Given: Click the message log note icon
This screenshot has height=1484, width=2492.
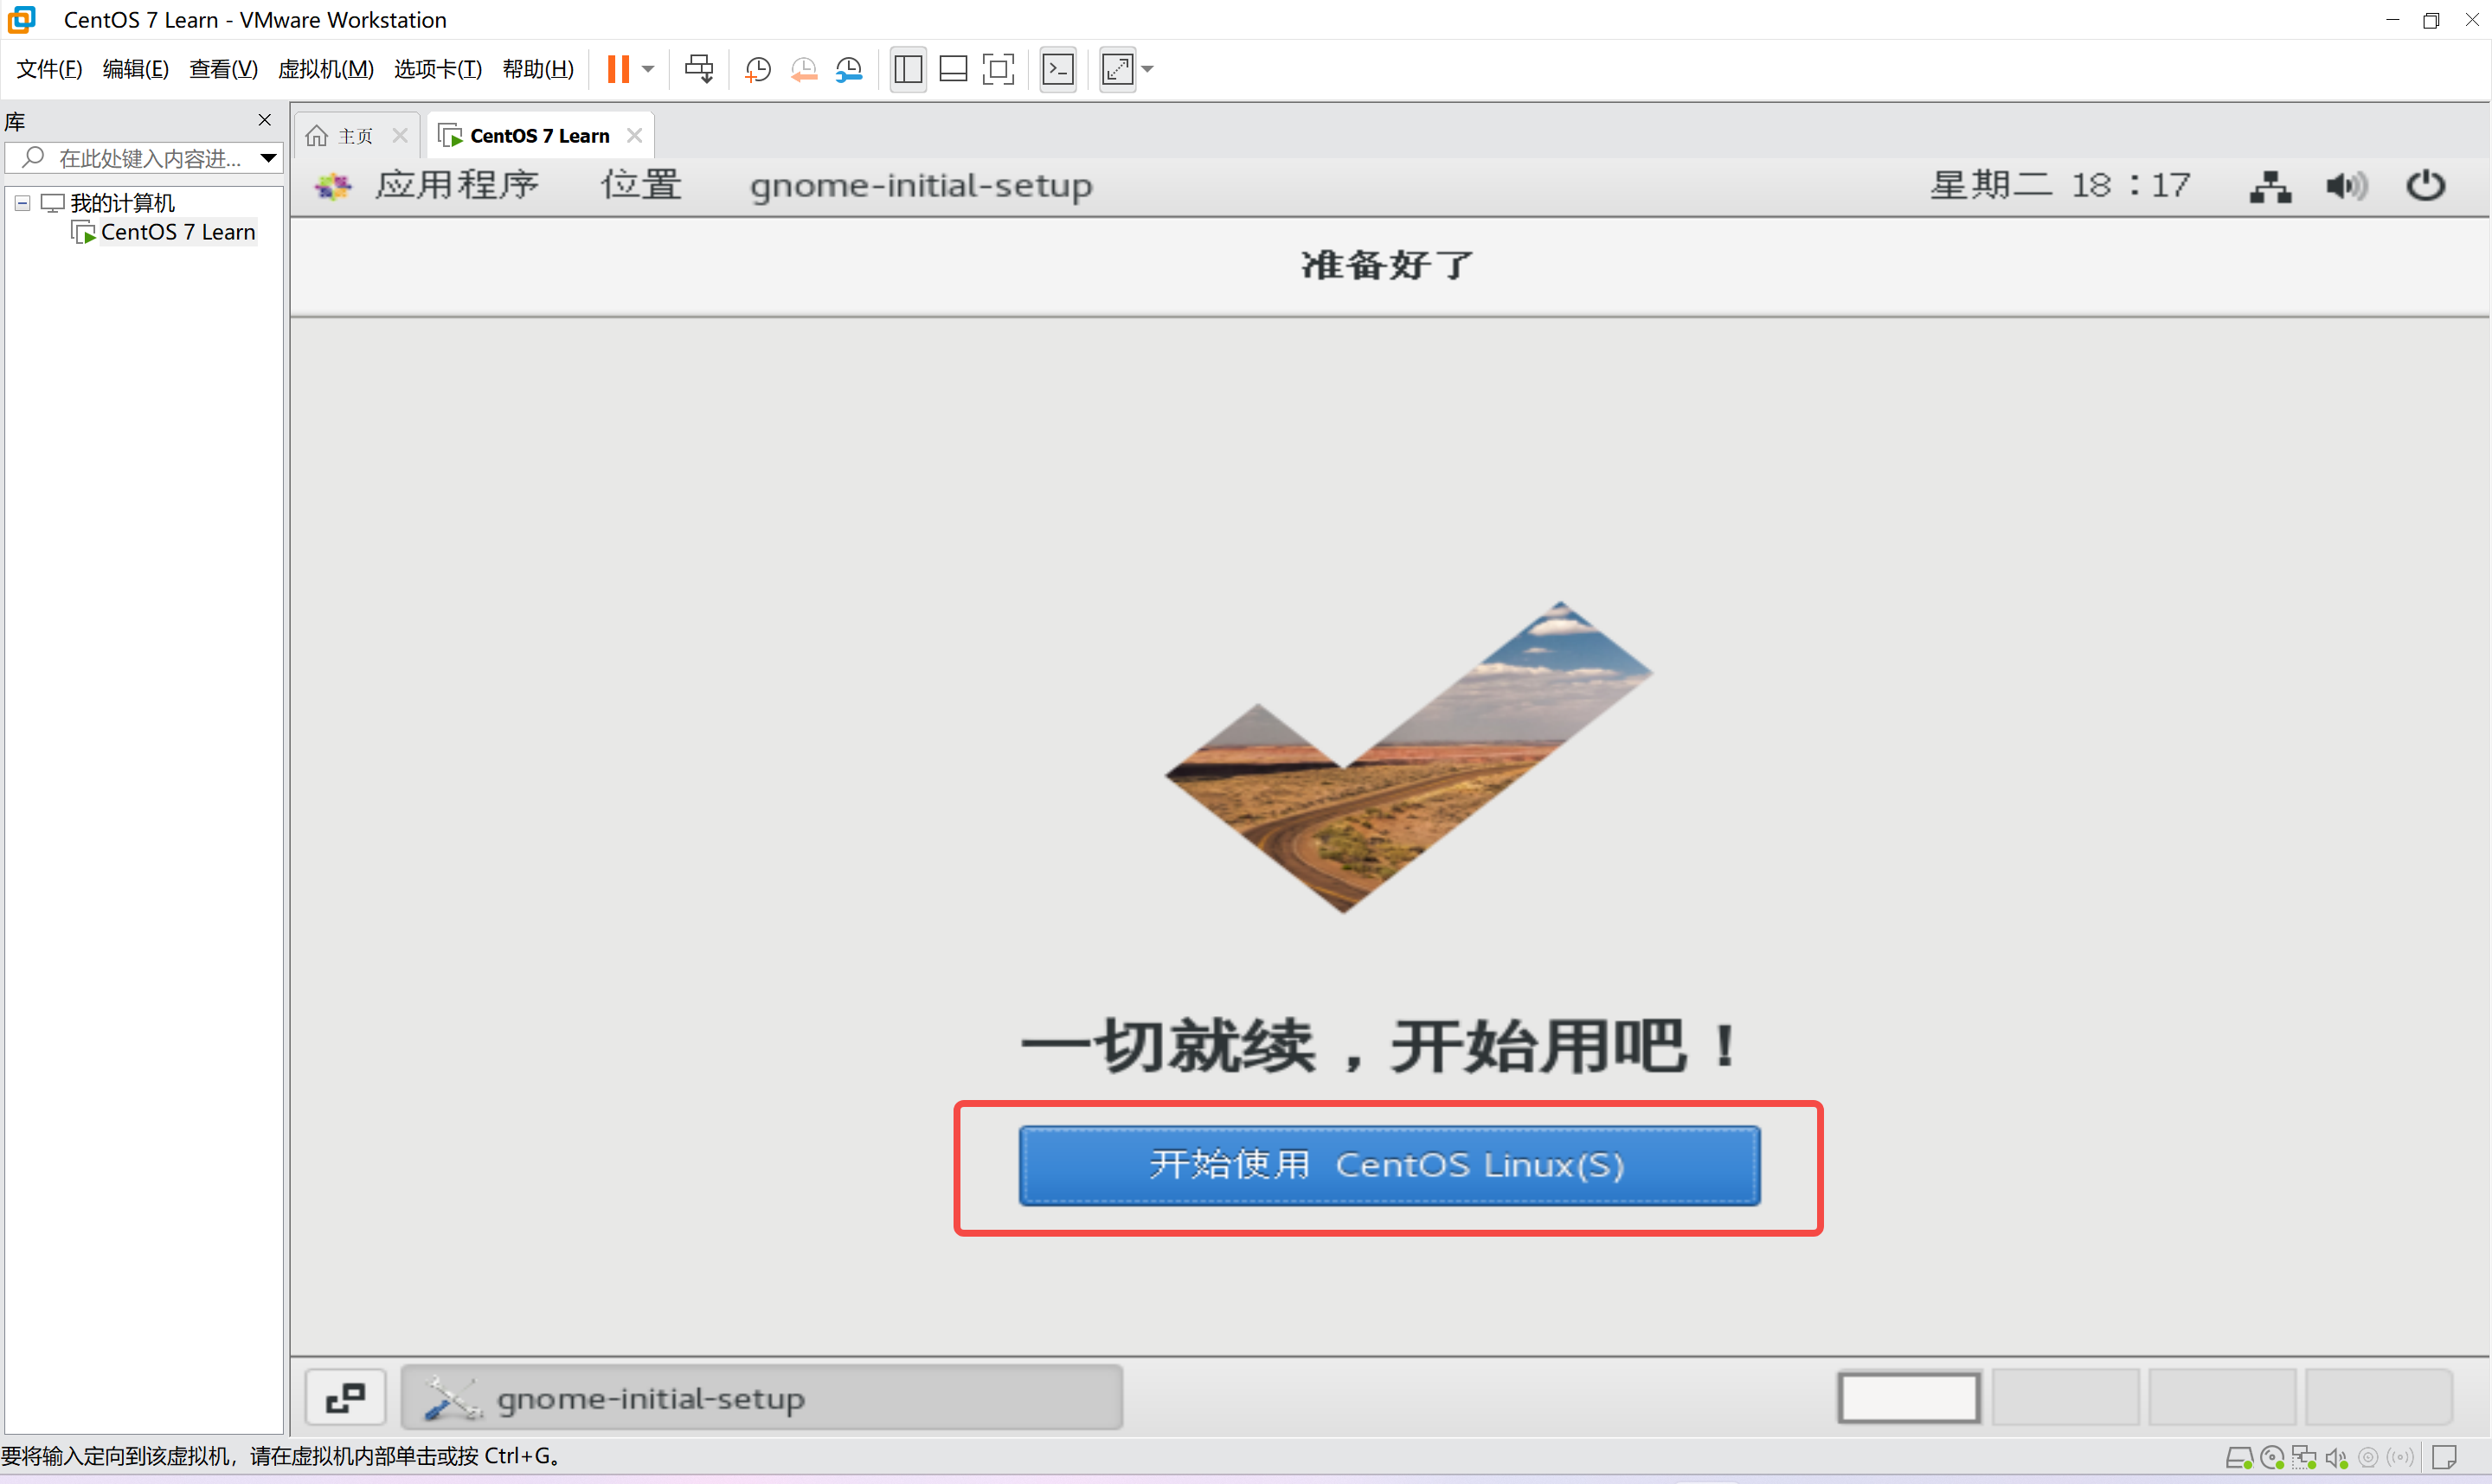Looking at the screenshot, I should [x=2445, y=1458].
